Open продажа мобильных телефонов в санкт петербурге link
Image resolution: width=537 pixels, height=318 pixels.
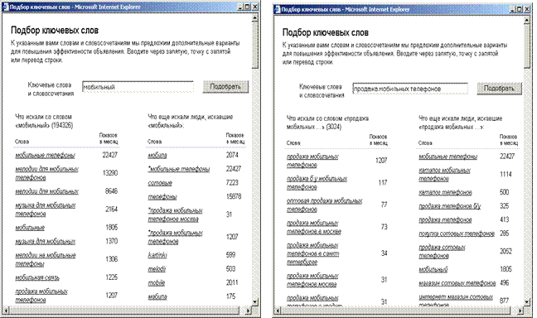312,253
